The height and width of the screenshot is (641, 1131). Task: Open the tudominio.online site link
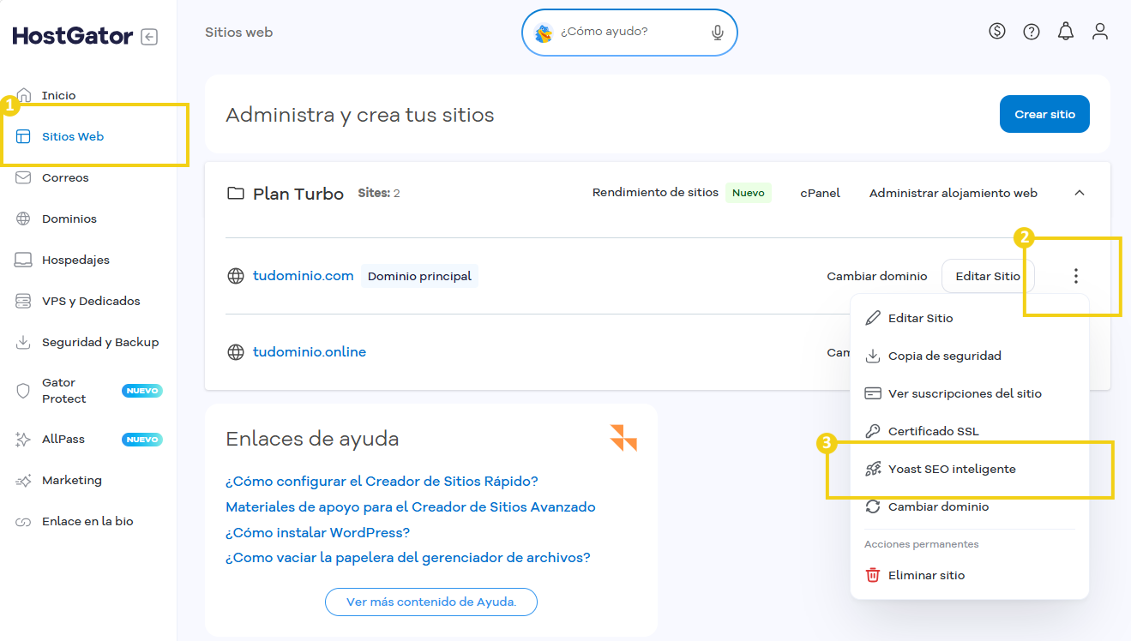pyautogui.click(x=310, y=352)
